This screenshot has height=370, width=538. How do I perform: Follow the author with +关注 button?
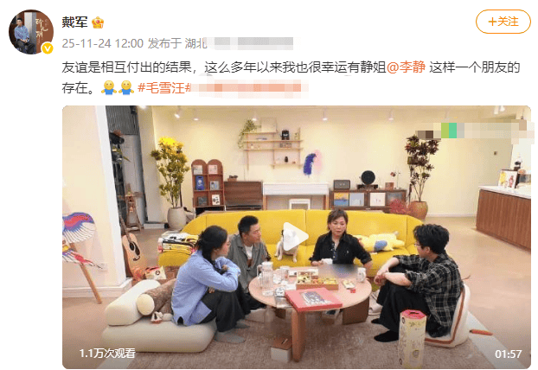point(503,22)
